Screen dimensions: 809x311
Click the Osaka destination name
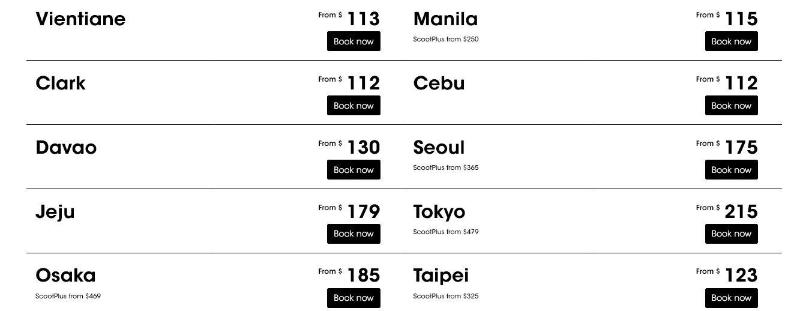click(65, 275)
